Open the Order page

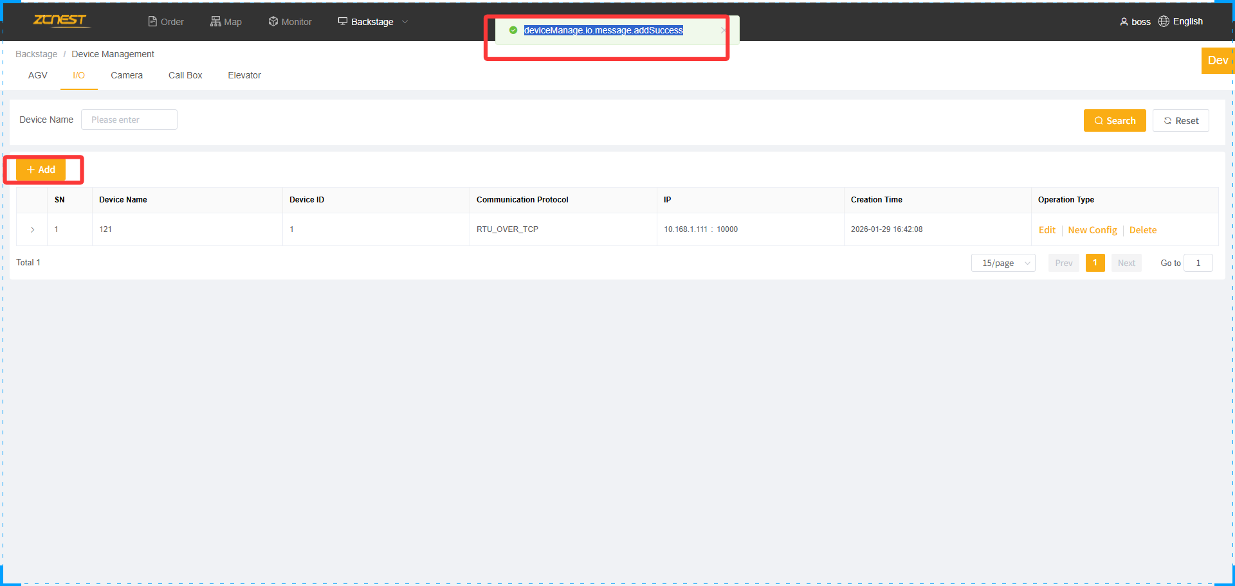point(166,22)
